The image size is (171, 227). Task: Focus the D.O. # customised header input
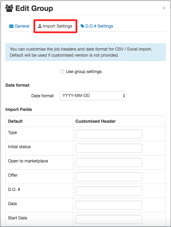(109, 191)
